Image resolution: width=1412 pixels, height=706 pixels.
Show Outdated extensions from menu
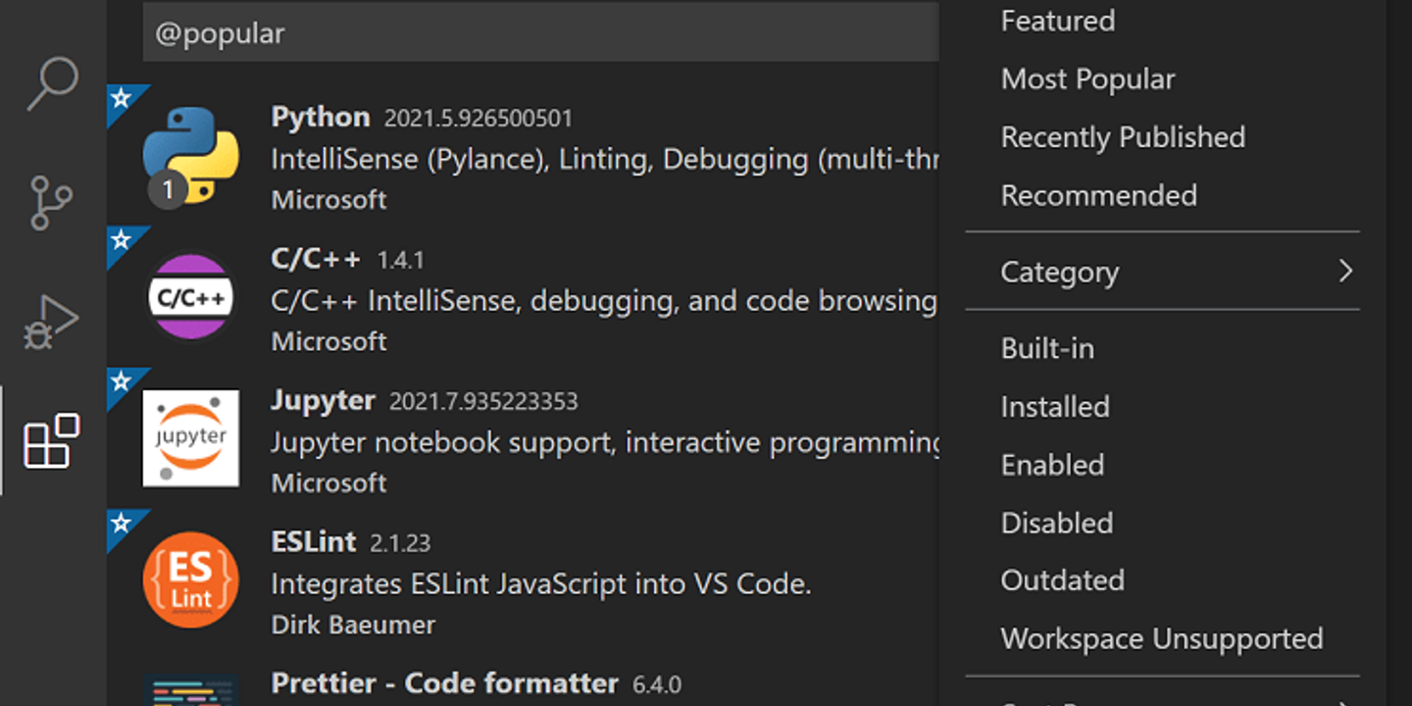[1062, 580]
